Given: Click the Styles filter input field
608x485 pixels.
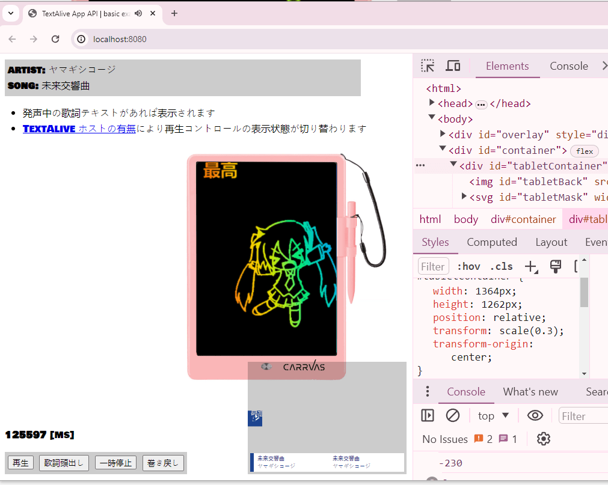Looking at the screenshot, I should [433, 266].
